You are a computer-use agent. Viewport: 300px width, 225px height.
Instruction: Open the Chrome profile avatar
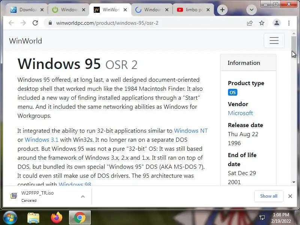(277, 23)
